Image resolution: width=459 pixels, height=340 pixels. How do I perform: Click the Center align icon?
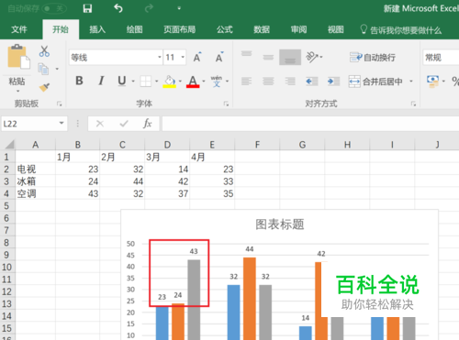click(x=268, y=82)
